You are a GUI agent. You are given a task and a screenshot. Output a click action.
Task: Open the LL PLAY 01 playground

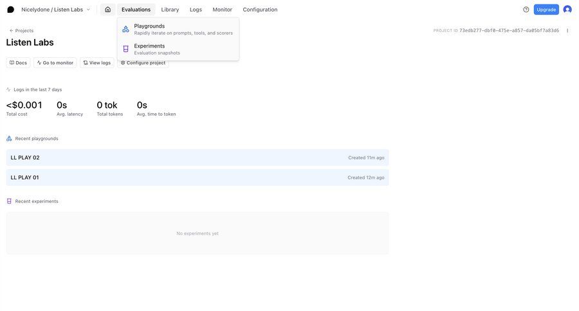[x=198, y=177]
